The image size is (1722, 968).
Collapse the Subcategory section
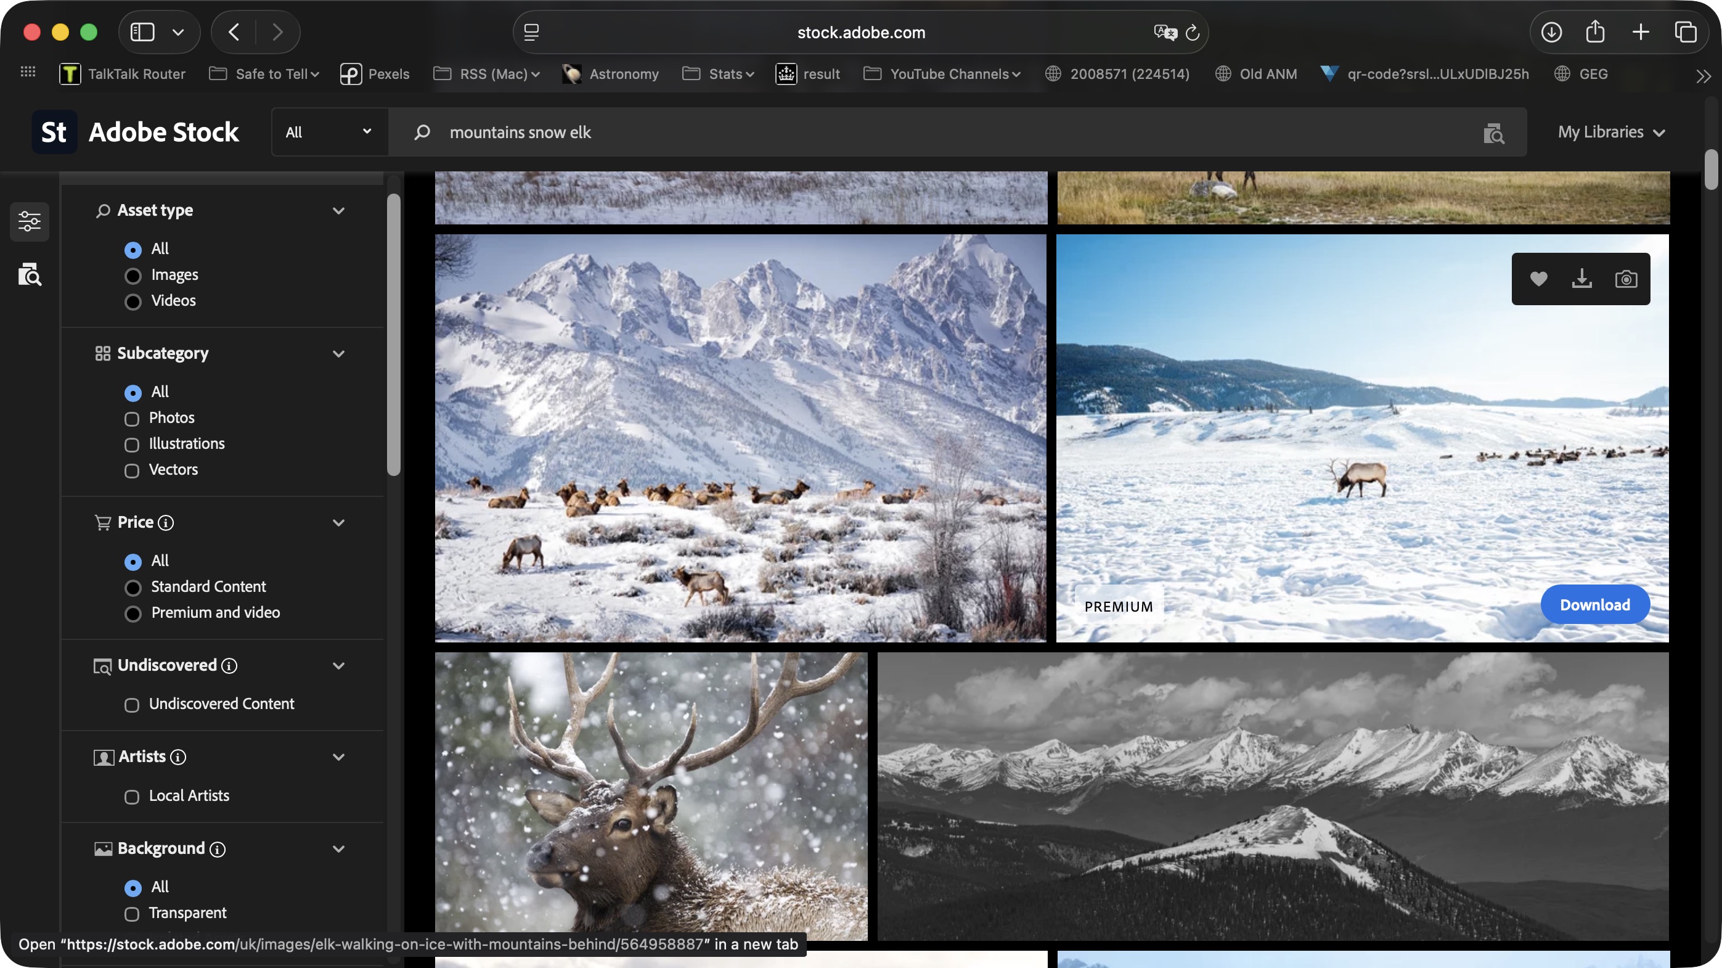pyautogui.click(x=339, y=354)
